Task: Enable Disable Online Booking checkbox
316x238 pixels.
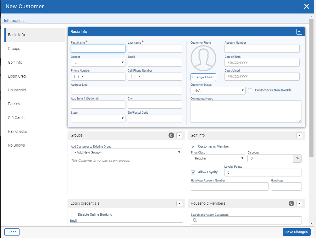Action: (73, 215)
